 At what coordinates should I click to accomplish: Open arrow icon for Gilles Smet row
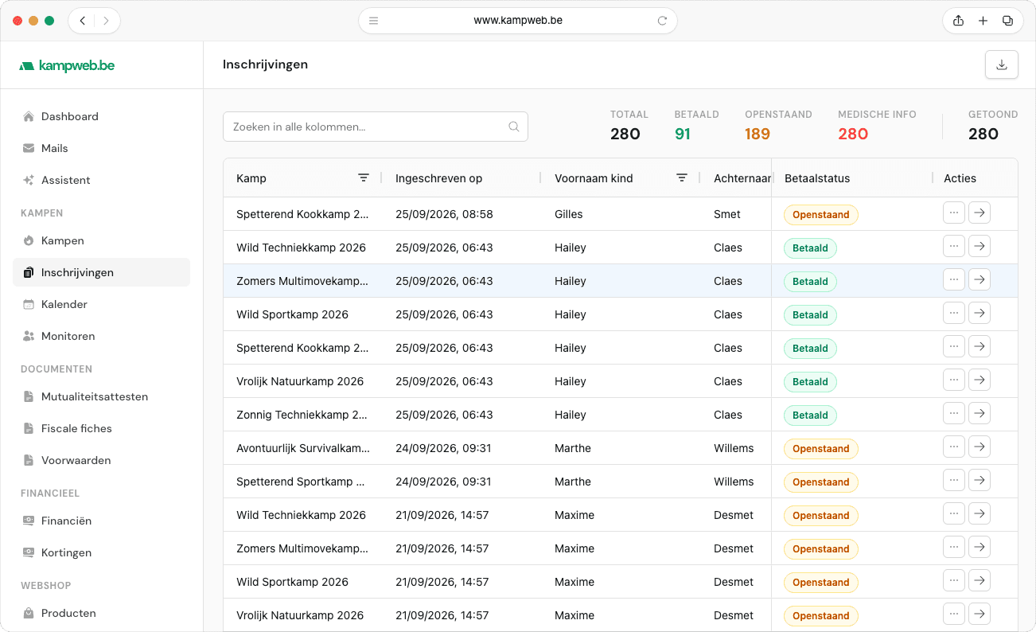point(980,213)
